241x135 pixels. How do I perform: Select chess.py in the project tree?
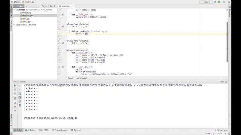(25, 12)
